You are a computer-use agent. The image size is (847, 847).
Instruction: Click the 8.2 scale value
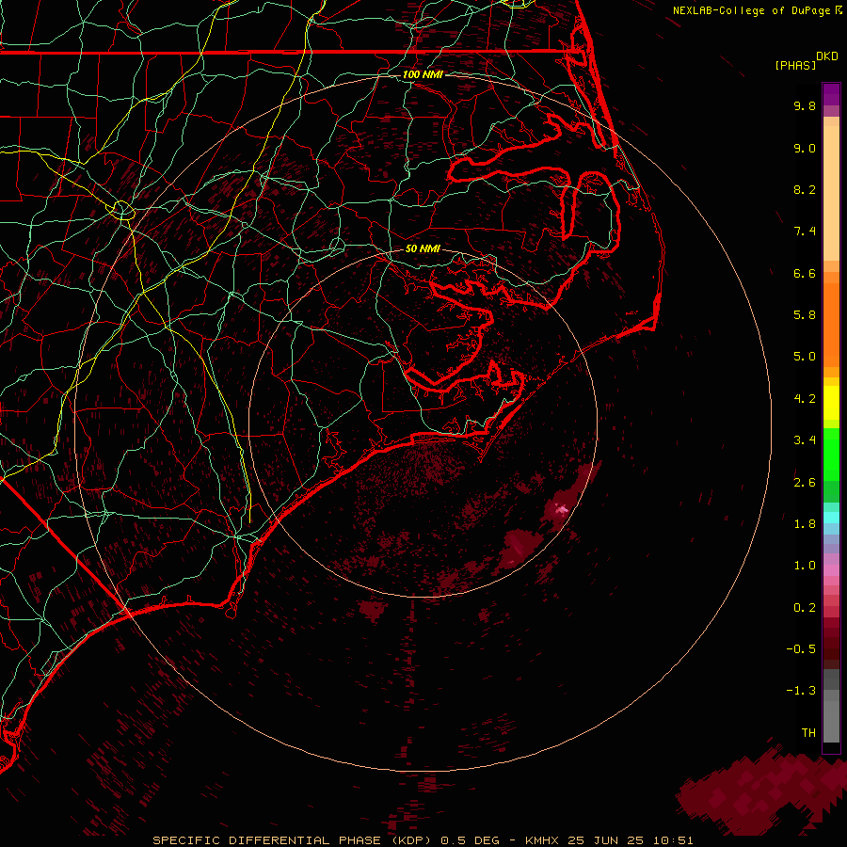805,189
